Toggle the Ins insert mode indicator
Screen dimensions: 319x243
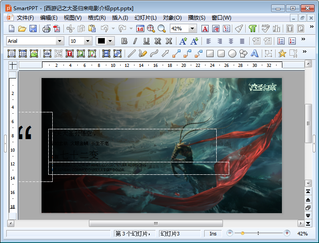(213, 234)
